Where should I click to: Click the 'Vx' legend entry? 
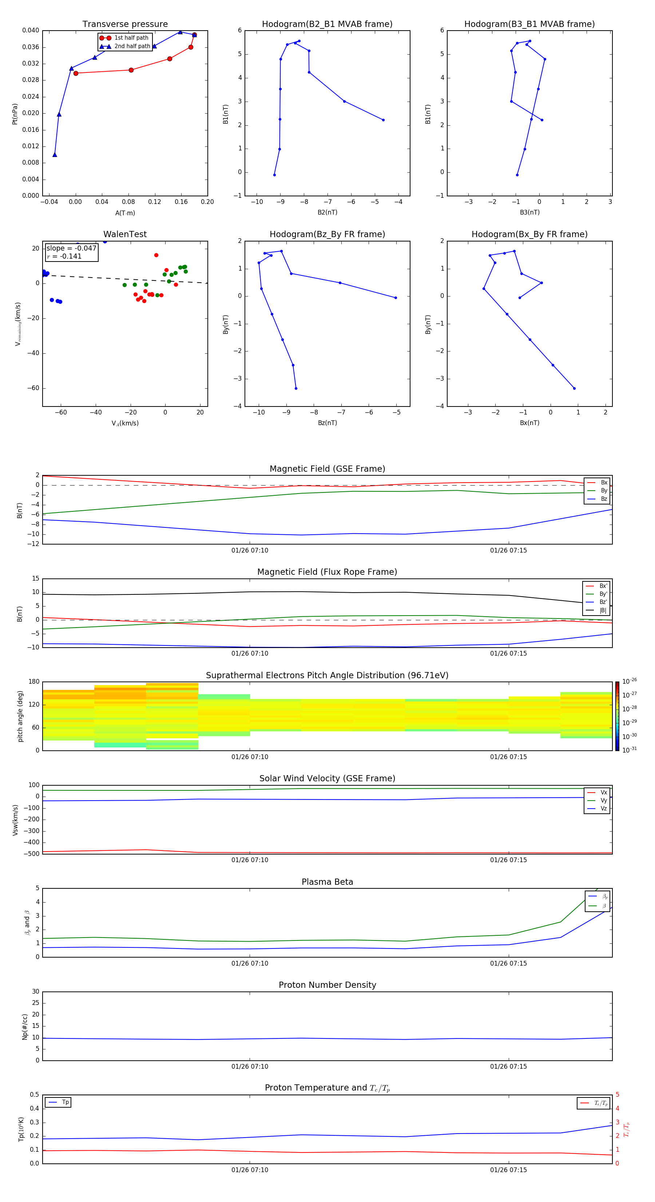click(x=597, y=792)
